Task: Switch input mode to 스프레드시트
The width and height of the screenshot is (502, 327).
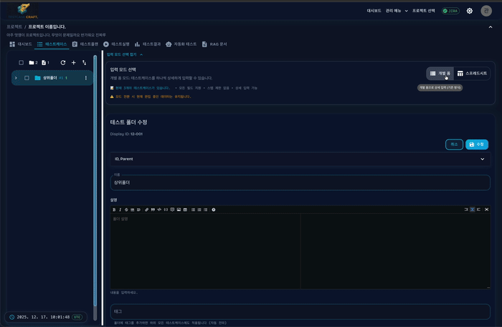Action: [473, 73]
